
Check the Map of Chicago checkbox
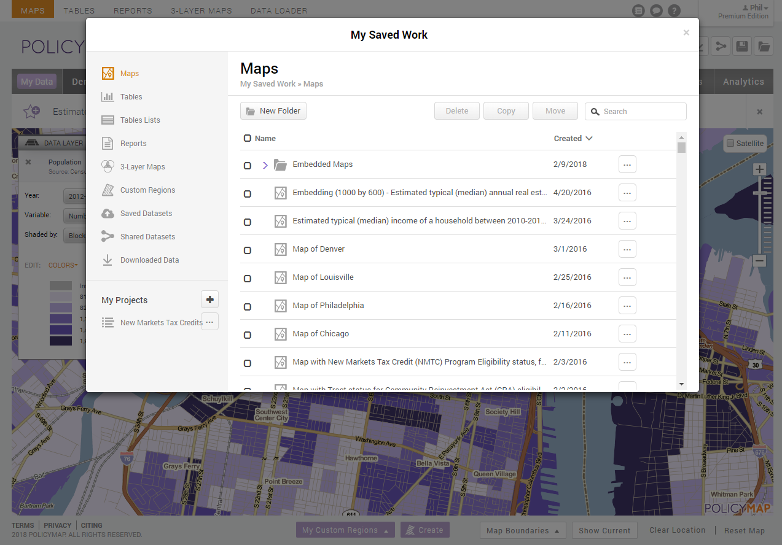248,335
